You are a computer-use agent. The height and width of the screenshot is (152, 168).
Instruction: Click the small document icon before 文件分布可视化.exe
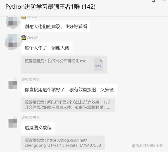point(50,61)
